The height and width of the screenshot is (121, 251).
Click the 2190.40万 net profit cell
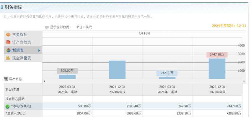point(117,106)
